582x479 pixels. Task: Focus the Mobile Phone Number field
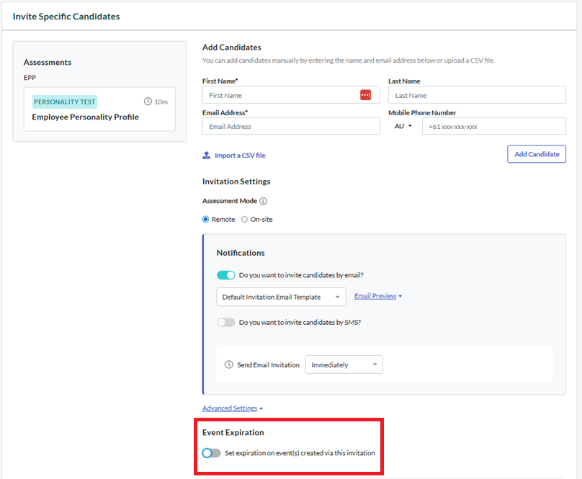[493, 126]
